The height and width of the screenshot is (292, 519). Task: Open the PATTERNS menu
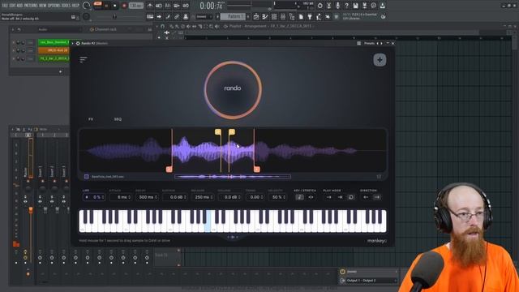pyautogui.click(x=31, y=6)
